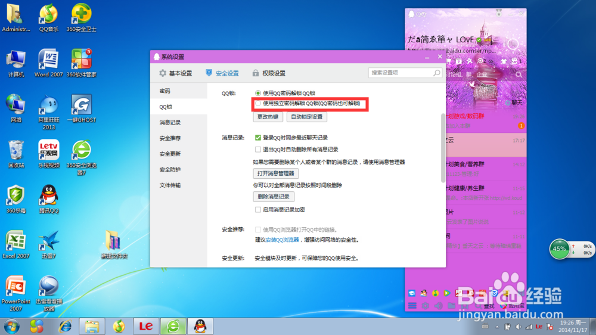Open 回收站 desktop icon

(x=16, y=154)
